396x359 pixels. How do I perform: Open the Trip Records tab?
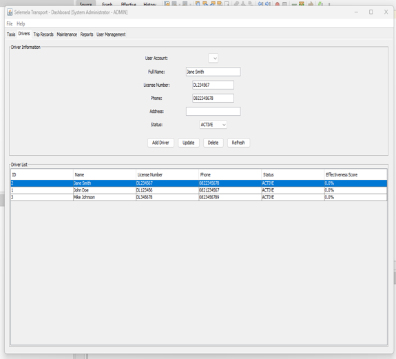[x=43, y=34]
